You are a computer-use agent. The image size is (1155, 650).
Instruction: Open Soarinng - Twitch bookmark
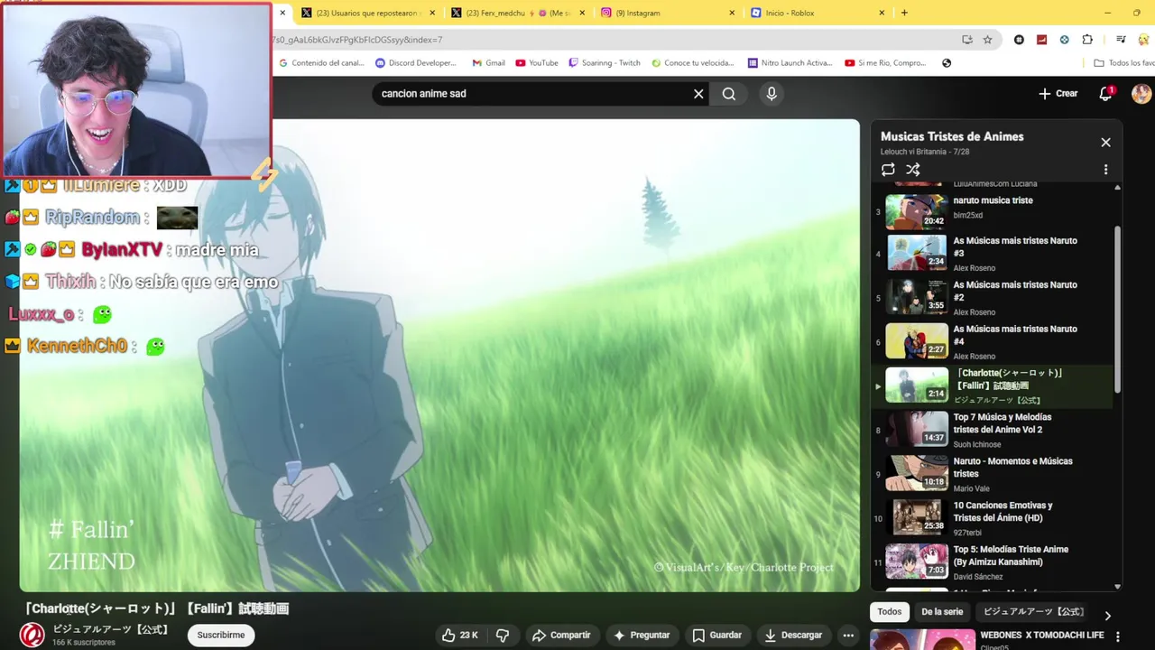[604, 63]
